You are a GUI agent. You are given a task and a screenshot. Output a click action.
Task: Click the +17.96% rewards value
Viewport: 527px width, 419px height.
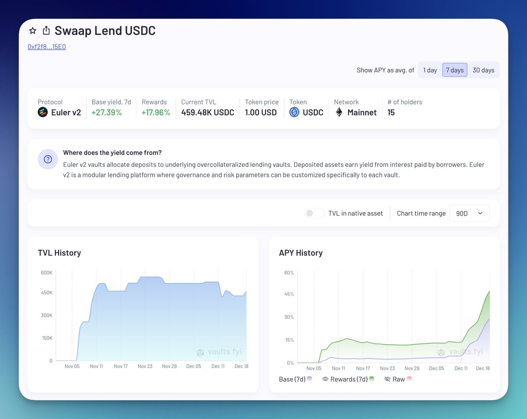tap(156, 112)
